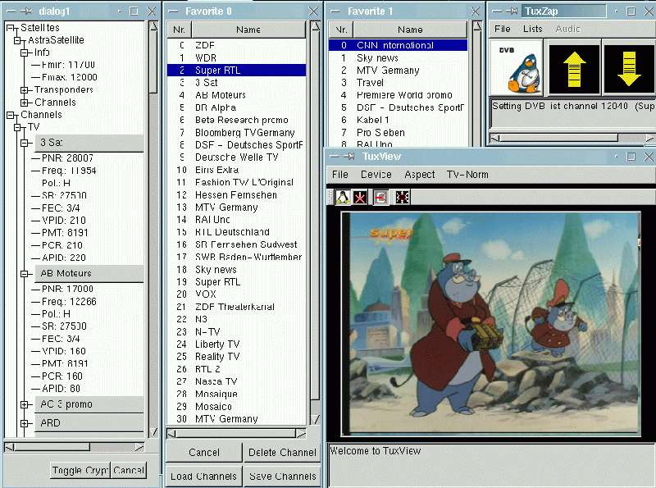Click the red door icon in TuxView toolbar

pos(381,197)
